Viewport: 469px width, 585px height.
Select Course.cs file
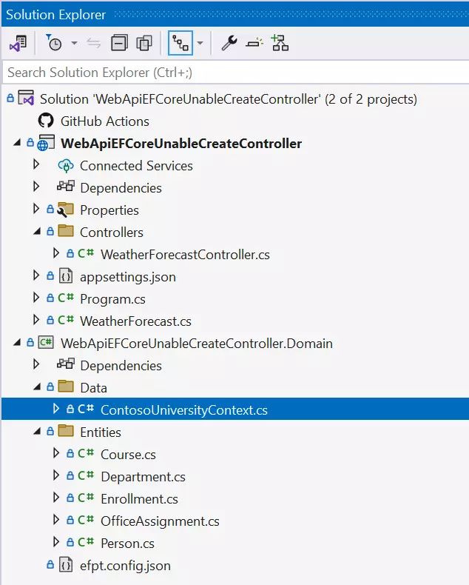click(x=128, y=455)
